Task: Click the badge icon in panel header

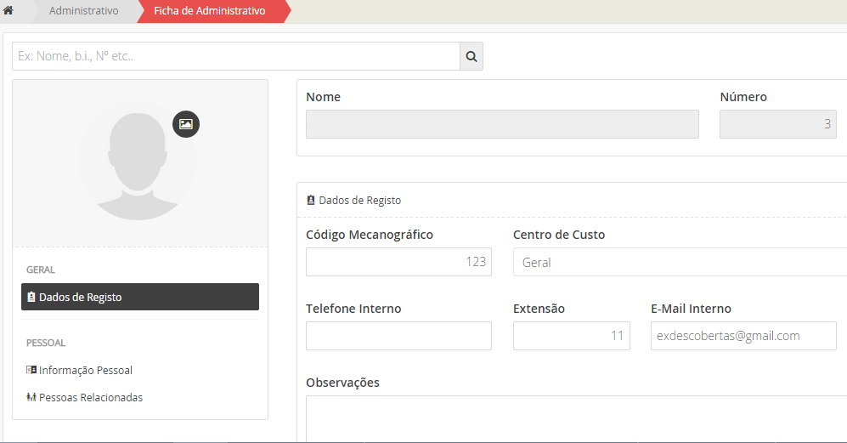Action: (x=311, y=201)
